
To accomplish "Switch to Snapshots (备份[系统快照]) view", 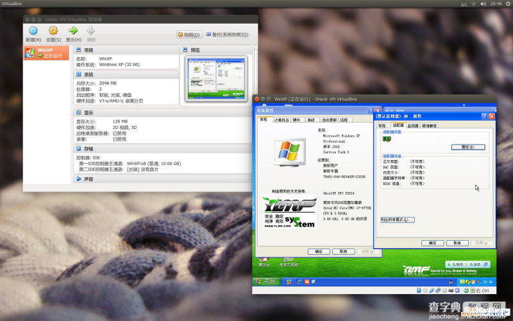I will point(227,35).
